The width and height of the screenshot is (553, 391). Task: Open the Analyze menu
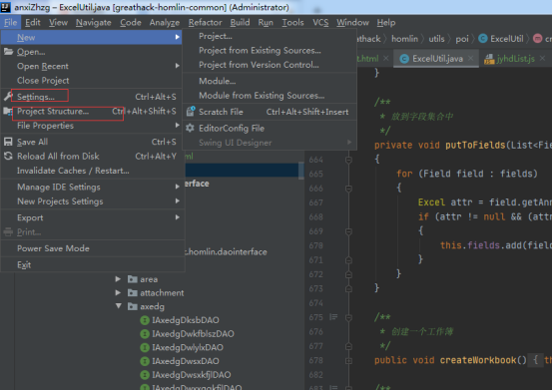[165, 23]
